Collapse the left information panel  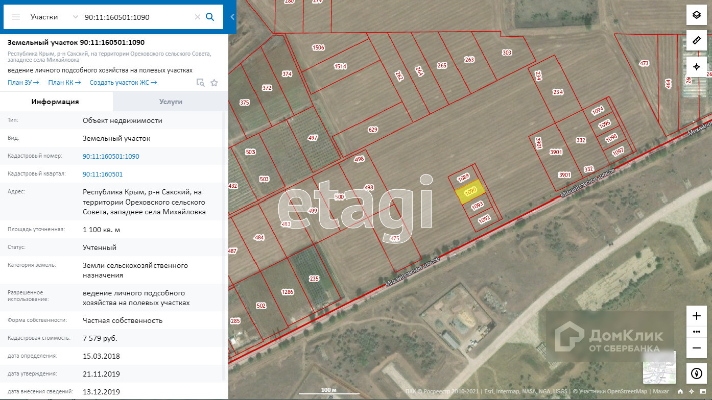tap(232, 17)
